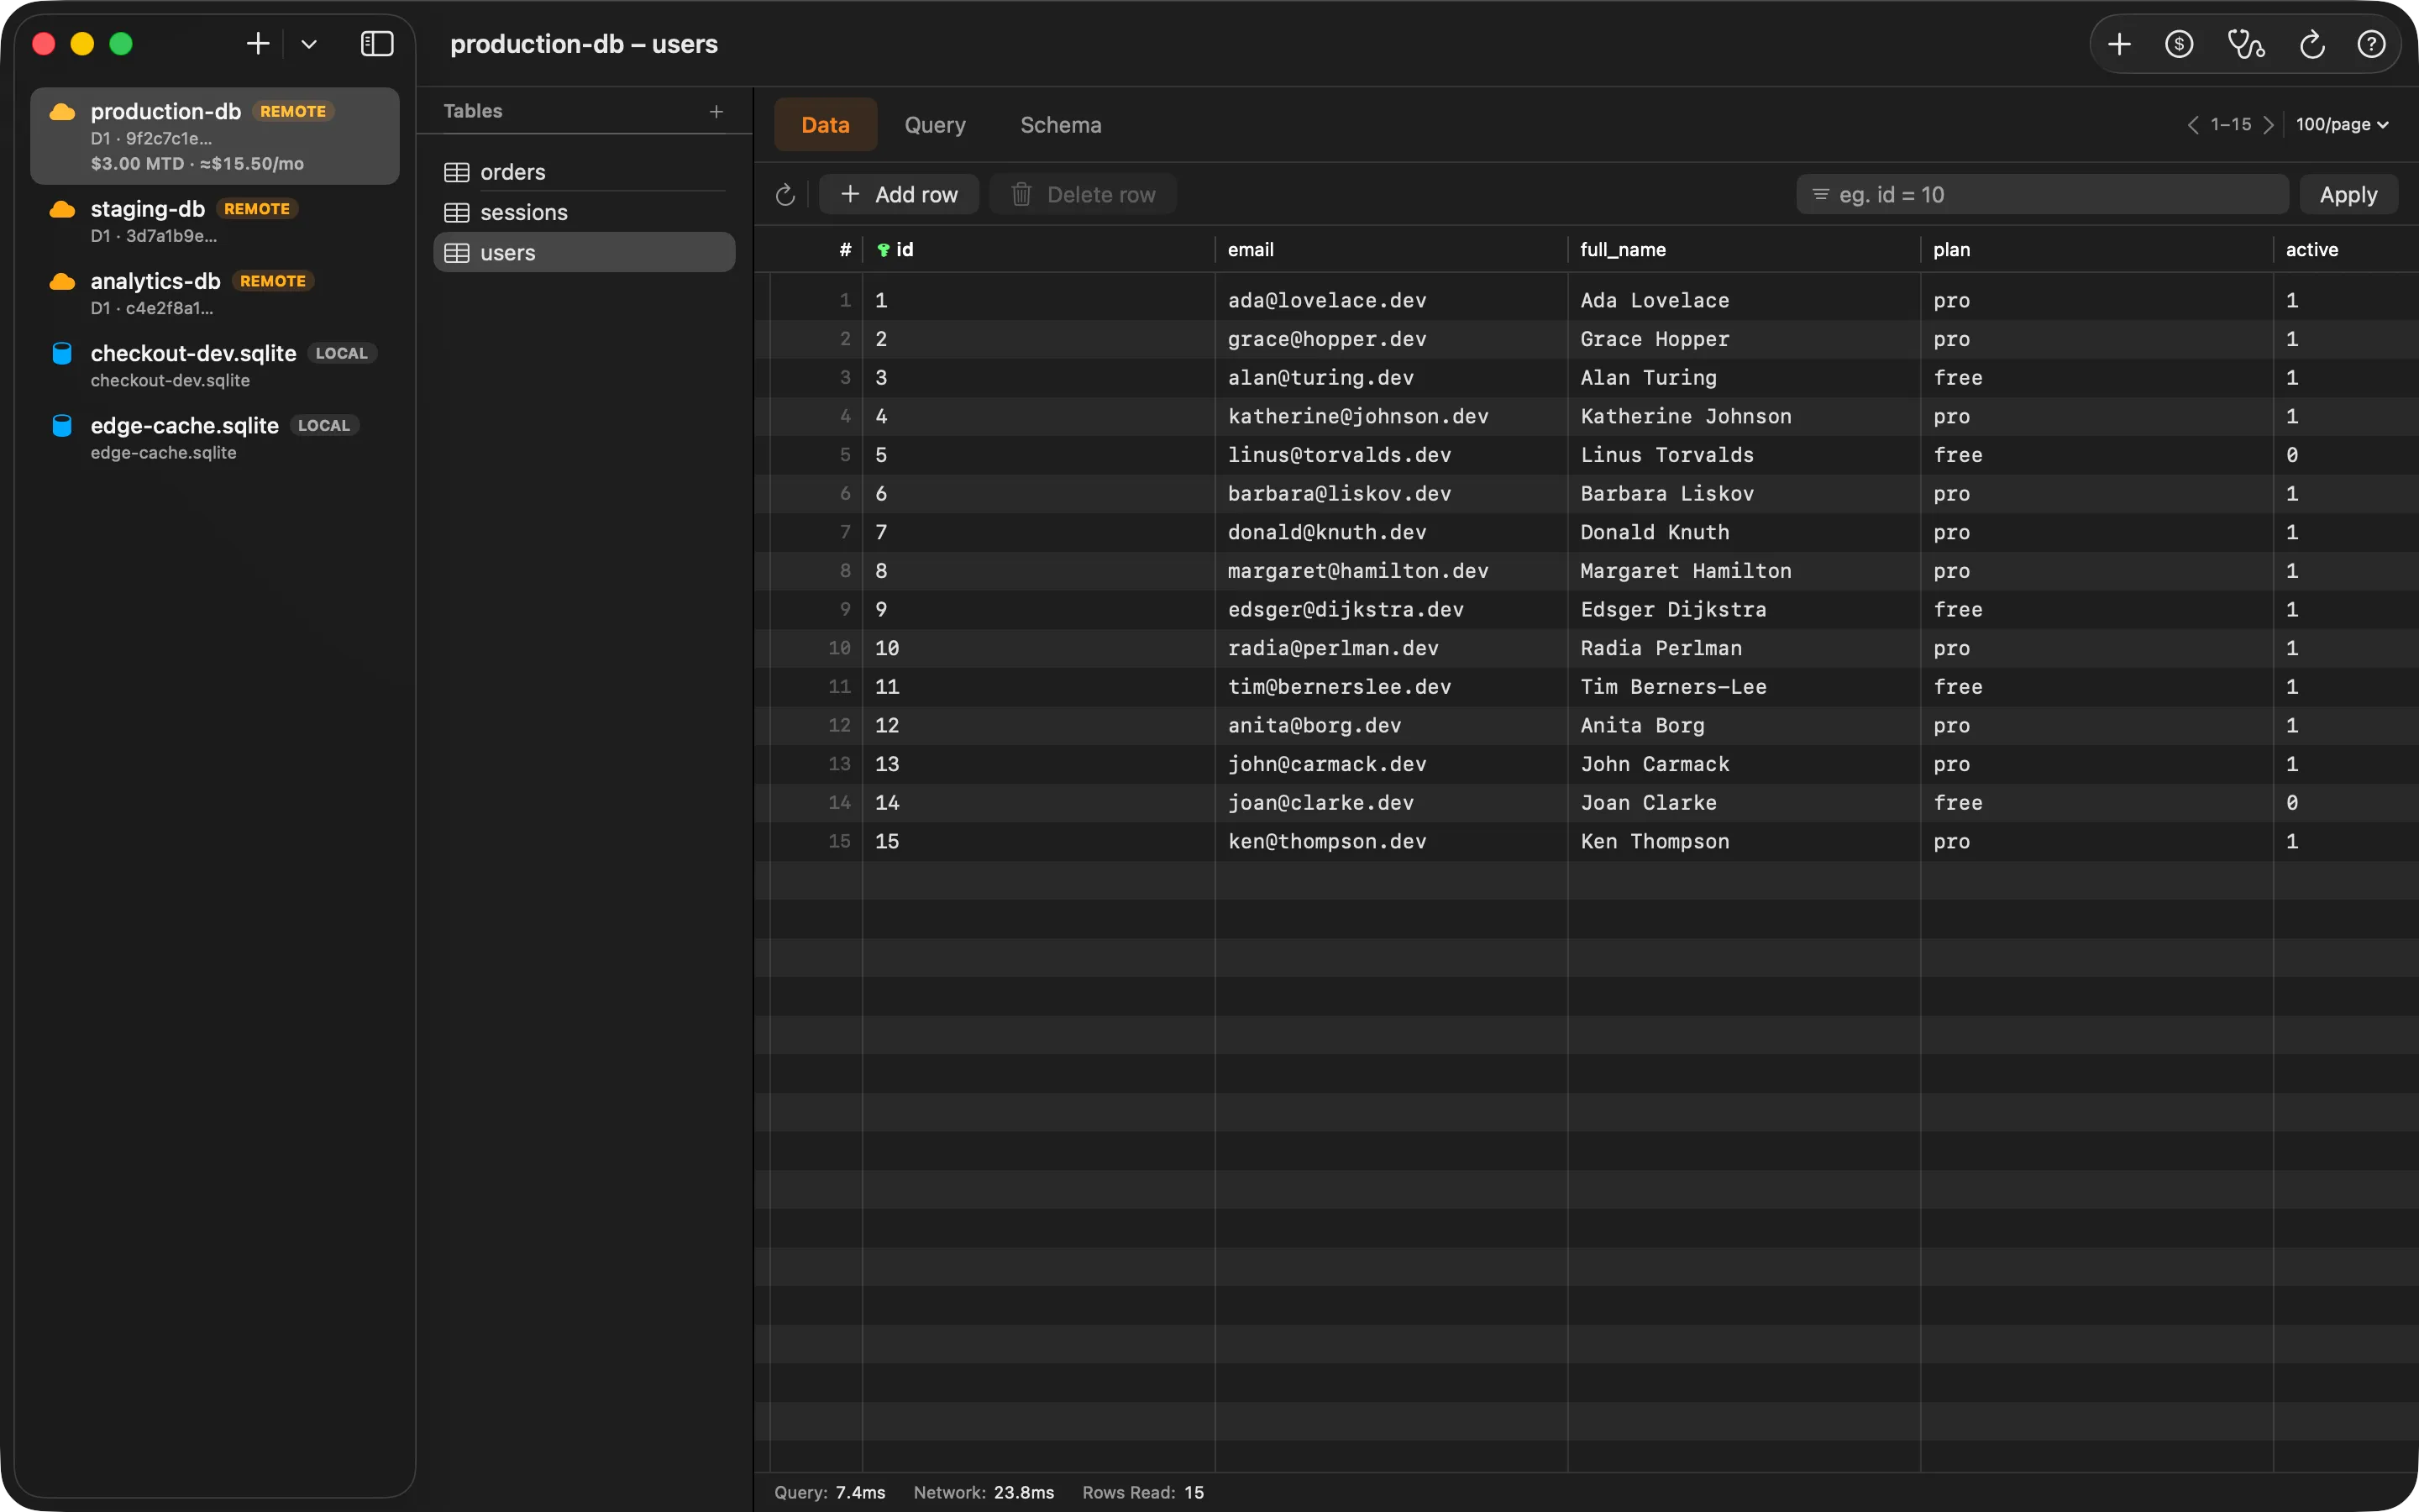Click the $3.00 MTD cost label
The image size is (2419, 1512).
tap(137, 163)
